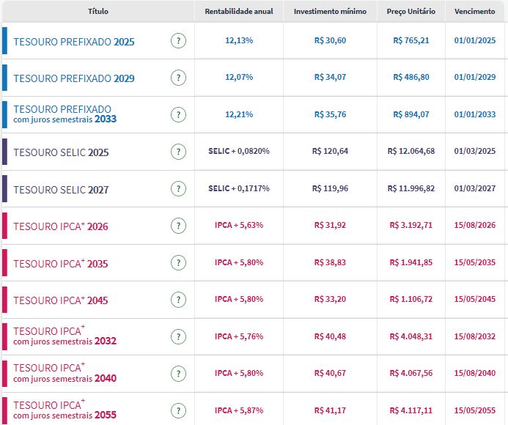508x425 pixels.
Task: Show help for Tesouro Selic 2027
Action: coord(178,188)
